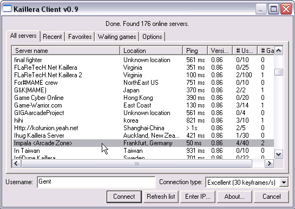Sort by the # Us... column header
This screenshot has height=209, width=295.
(245, 51)
